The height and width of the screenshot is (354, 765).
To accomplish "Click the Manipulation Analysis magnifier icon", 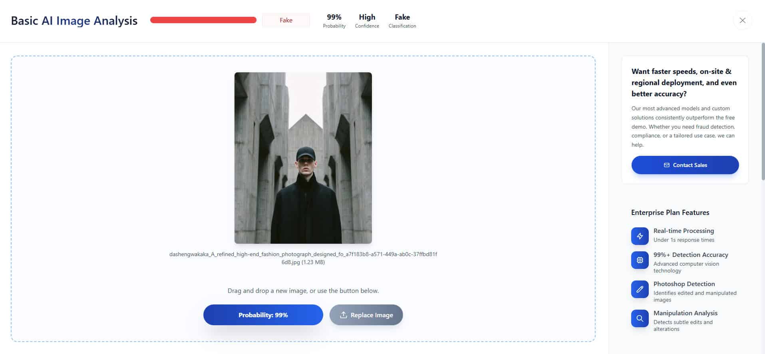I will (640, 318).
